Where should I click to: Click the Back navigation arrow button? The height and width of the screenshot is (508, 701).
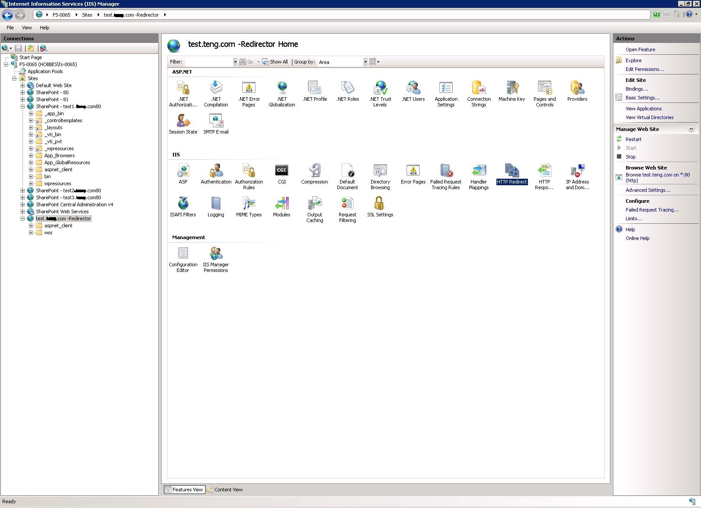[7, 15]
